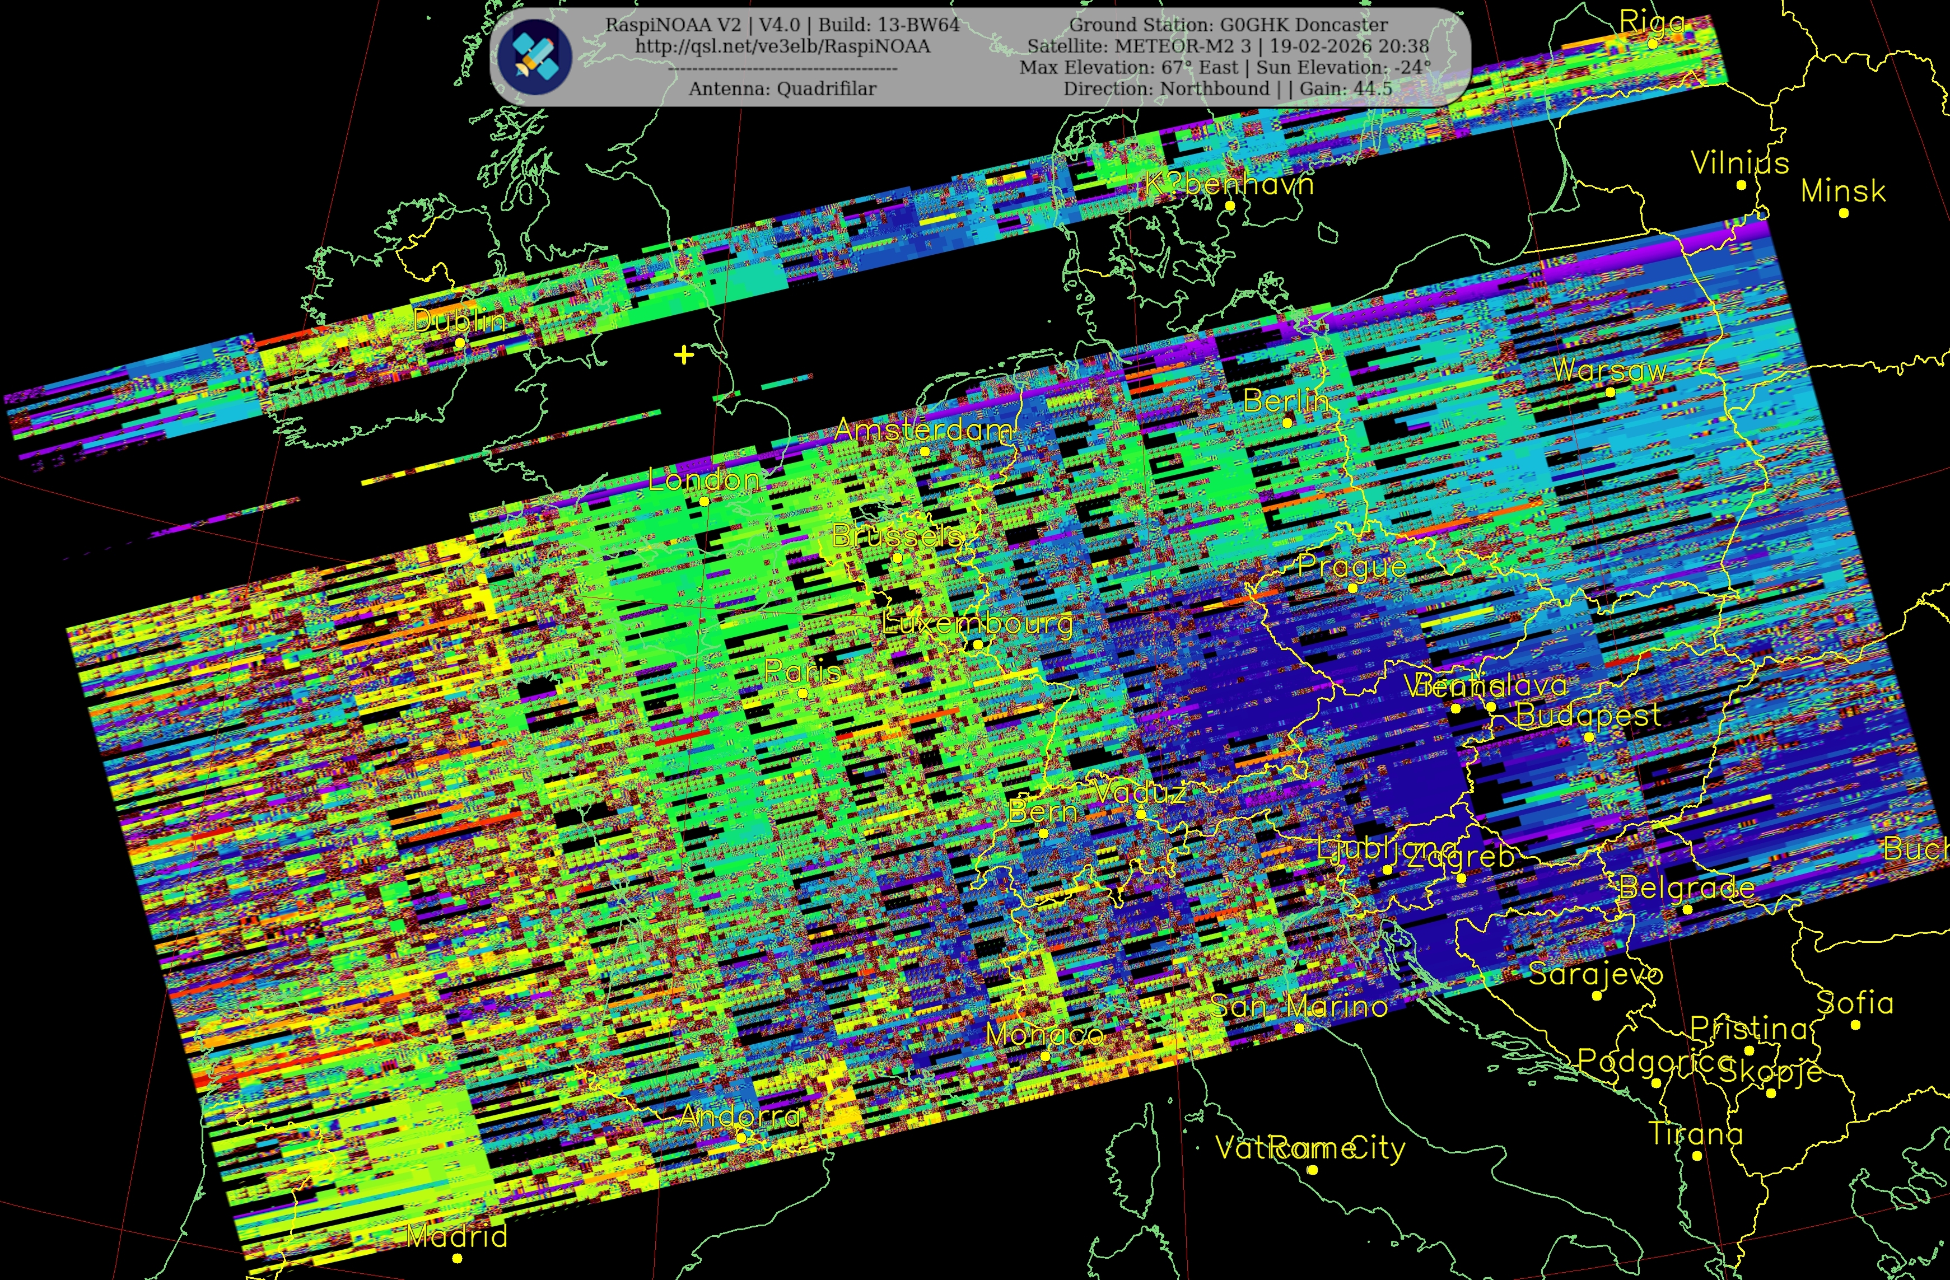Click the Antenna Quadrifilar text
The height and width of the screenshot is (1280, 1950).
(x=782, y=89)
